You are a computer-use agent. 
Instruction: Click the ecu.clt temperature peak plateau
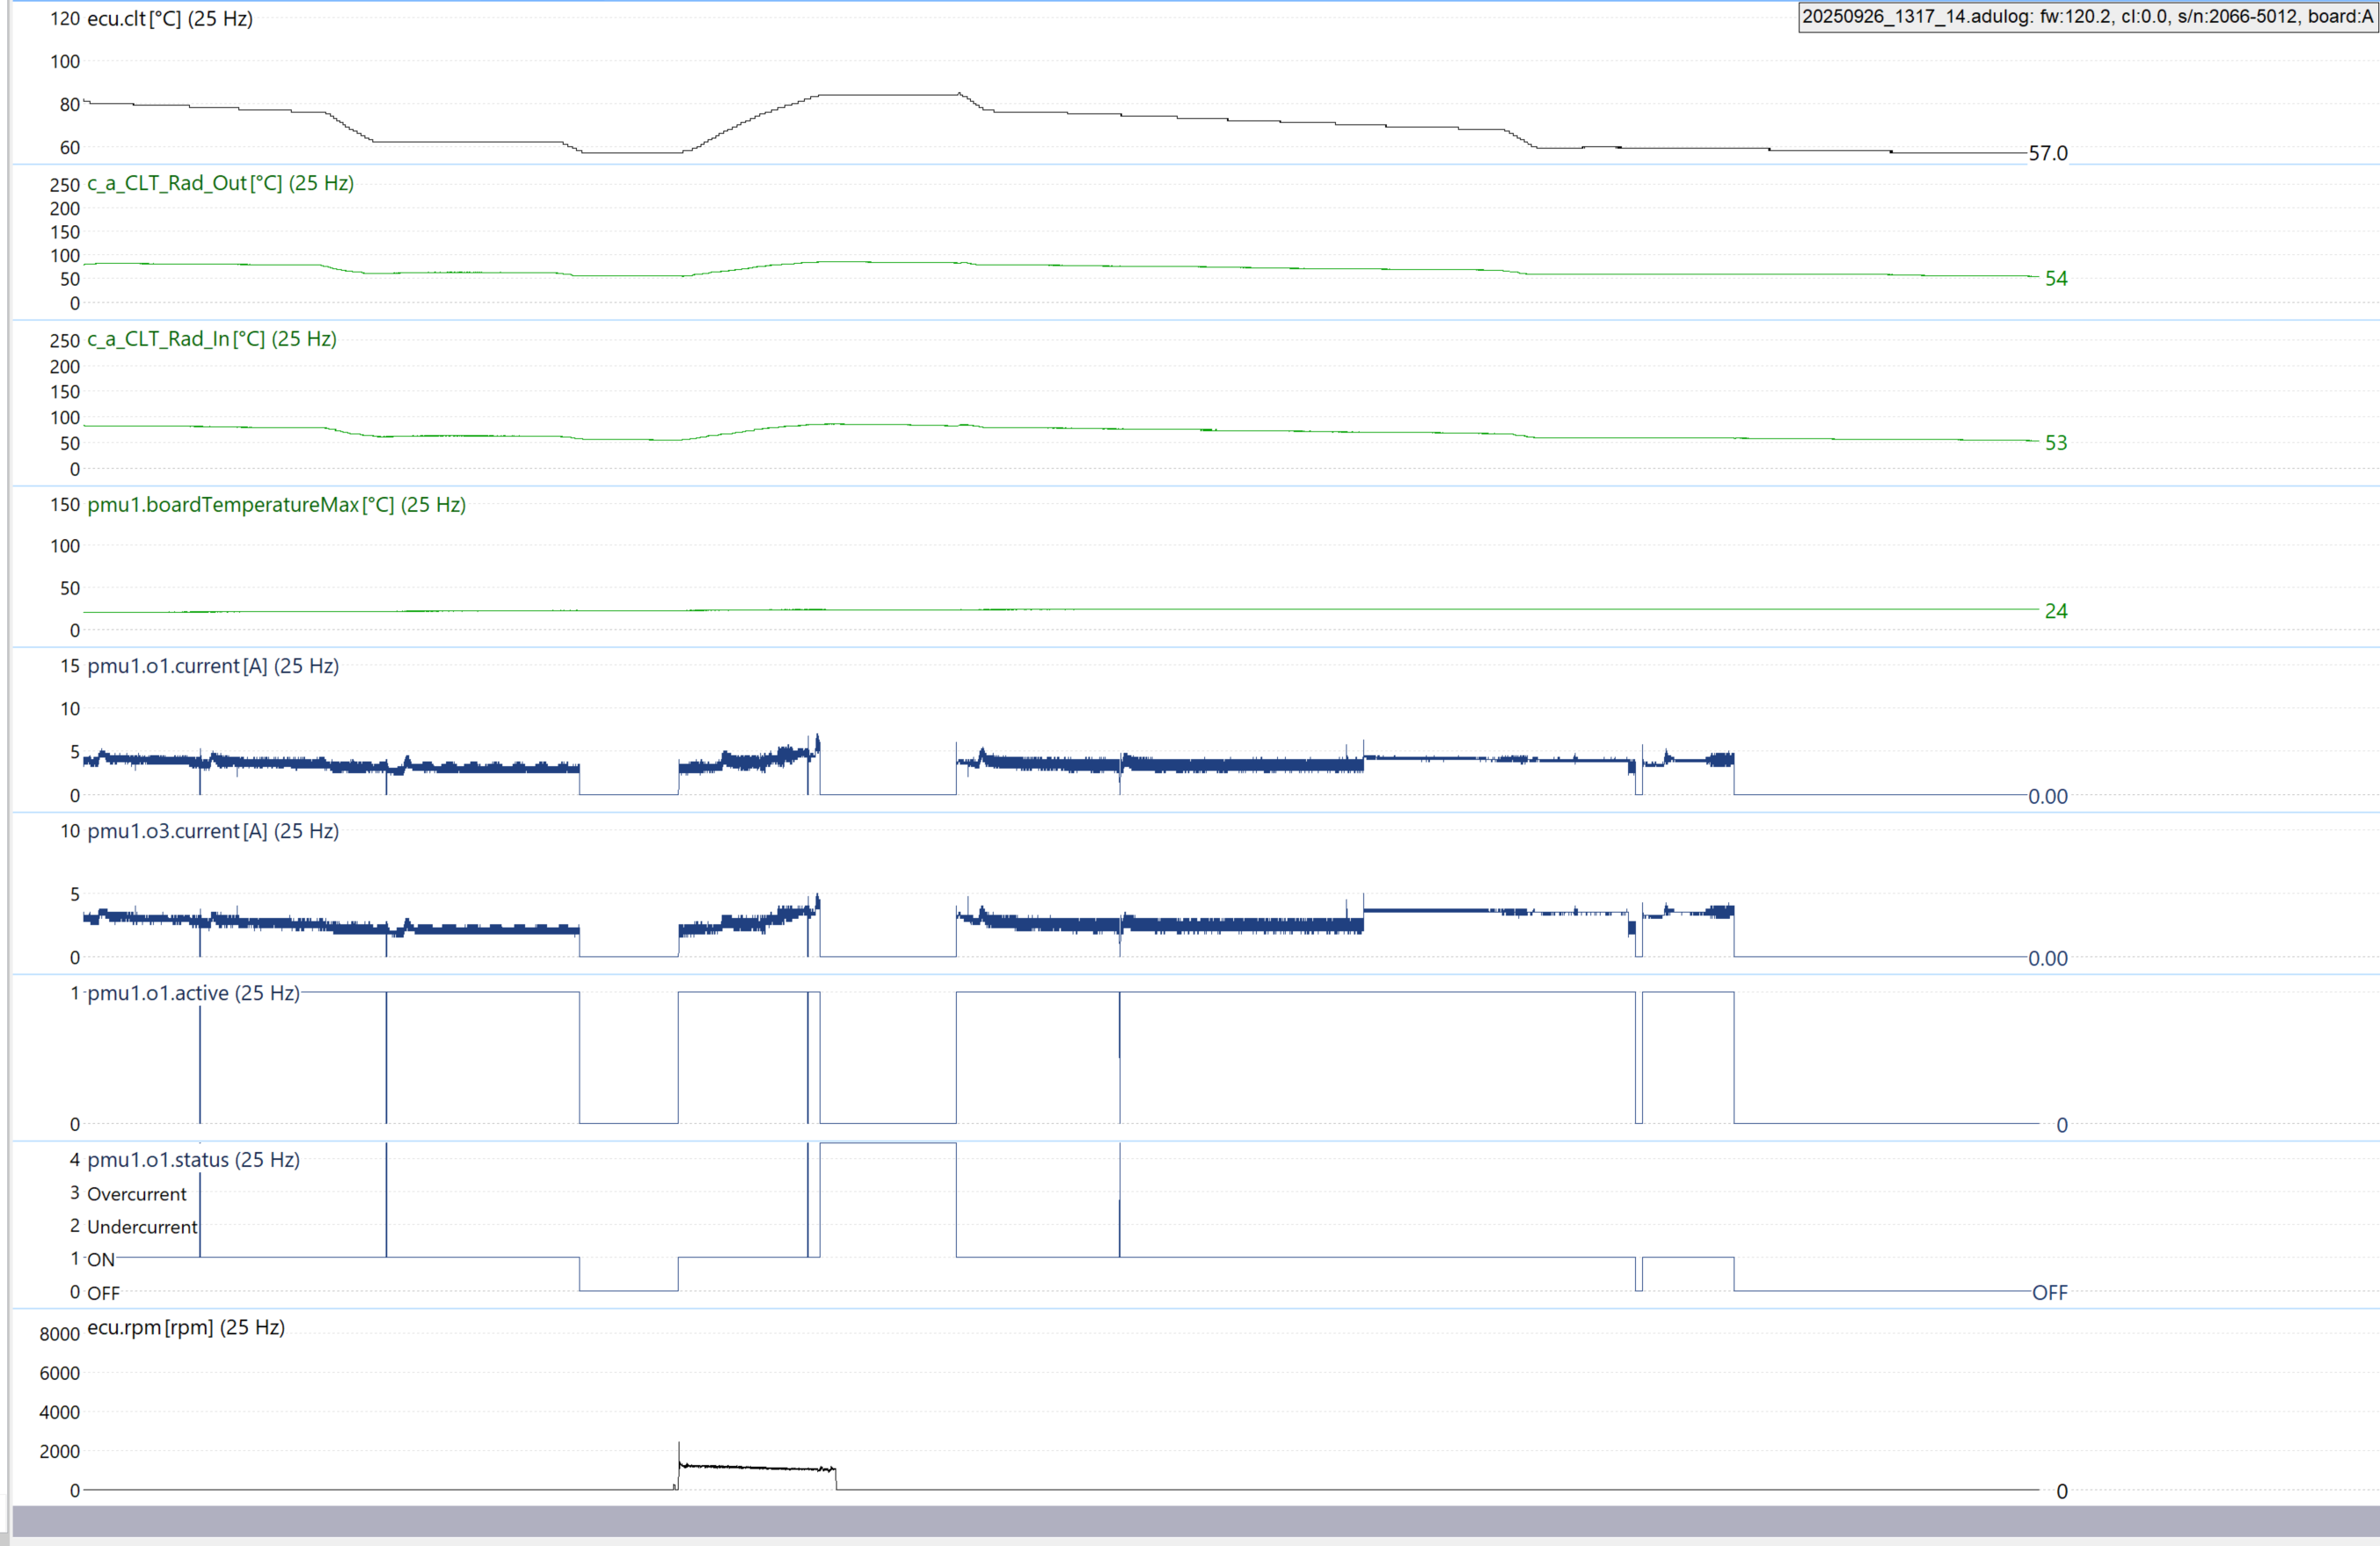coord(888,95)
